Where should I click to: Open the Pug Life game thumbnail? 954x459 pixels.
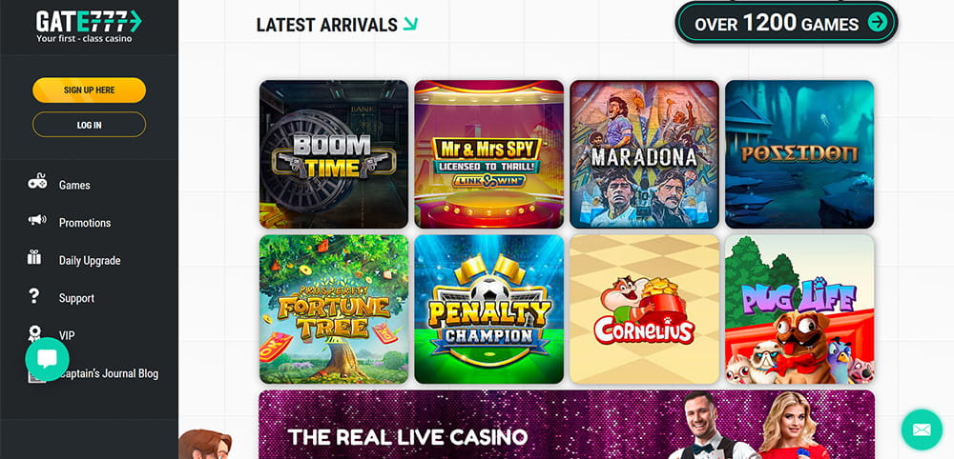pyautogui.click(x=799, y=309)
